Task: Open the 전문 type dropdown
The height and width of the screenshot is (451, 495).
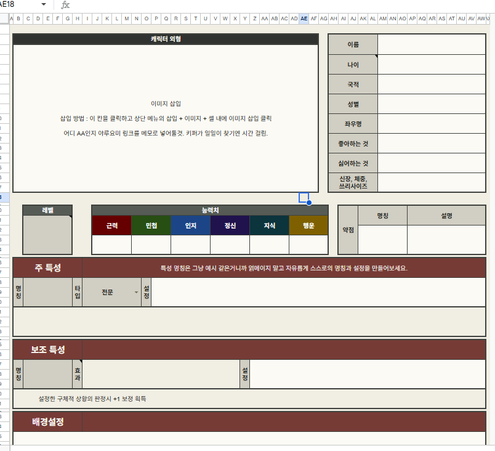Action: coord(136,292)
